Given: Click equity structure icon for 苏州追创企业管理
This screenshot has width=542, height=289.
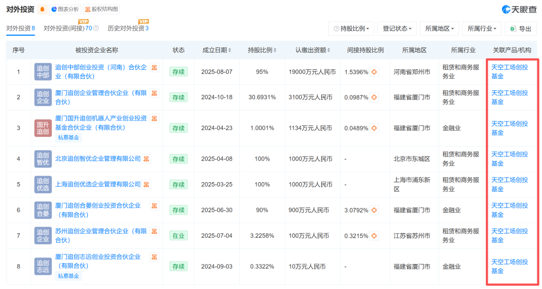Looking at the screenshot, I should tap(155, 232).
